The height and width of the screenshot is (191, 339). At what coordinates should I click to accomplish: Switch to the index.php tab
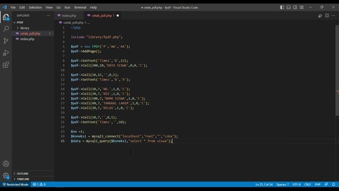(x=69, y=15)
